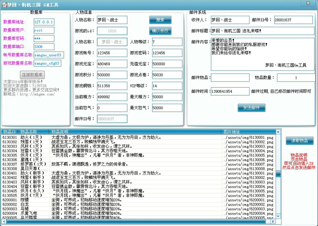Select item row 6200002 白龙
Image resolution: width=318 pixels, height=226 pixels.
[139, 204]
